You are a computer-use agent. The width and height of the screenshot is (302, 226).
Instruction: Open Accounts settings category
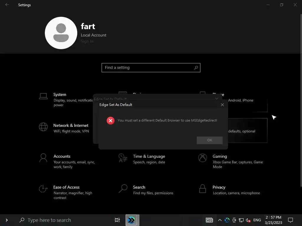click(x=68, y=161)
